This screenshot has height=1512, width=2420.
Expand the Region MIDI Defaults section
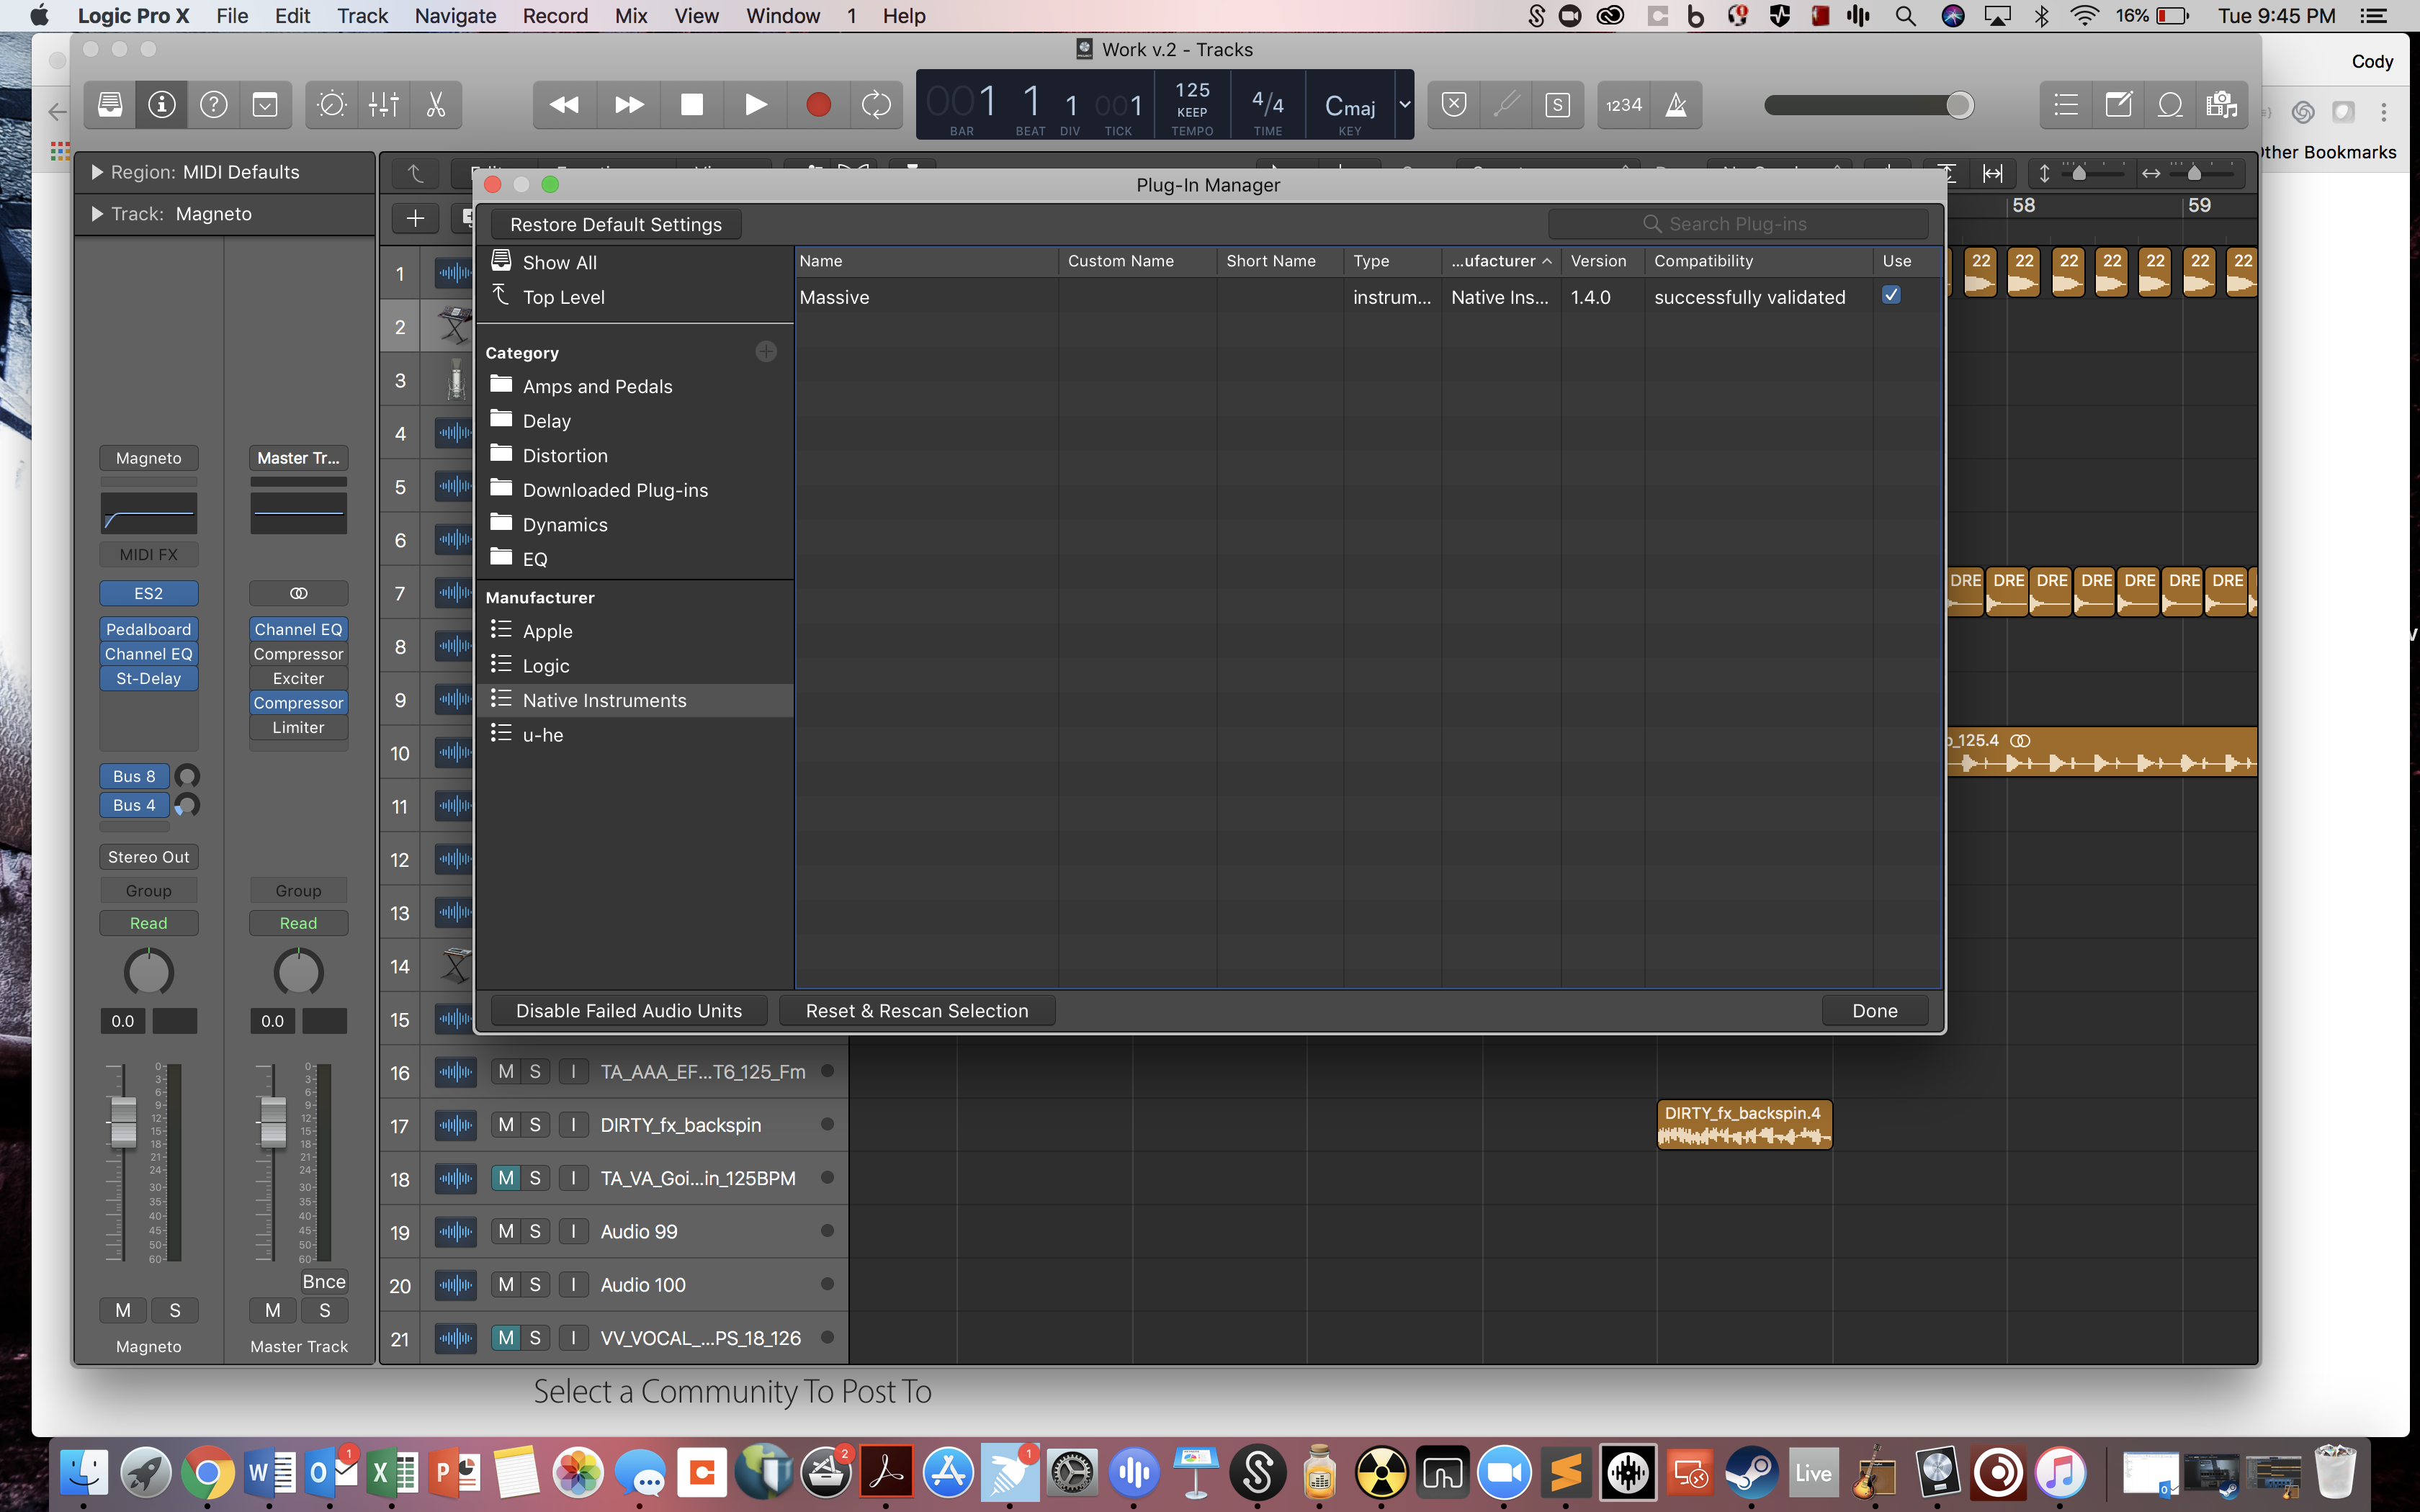(x=97, y=172)
